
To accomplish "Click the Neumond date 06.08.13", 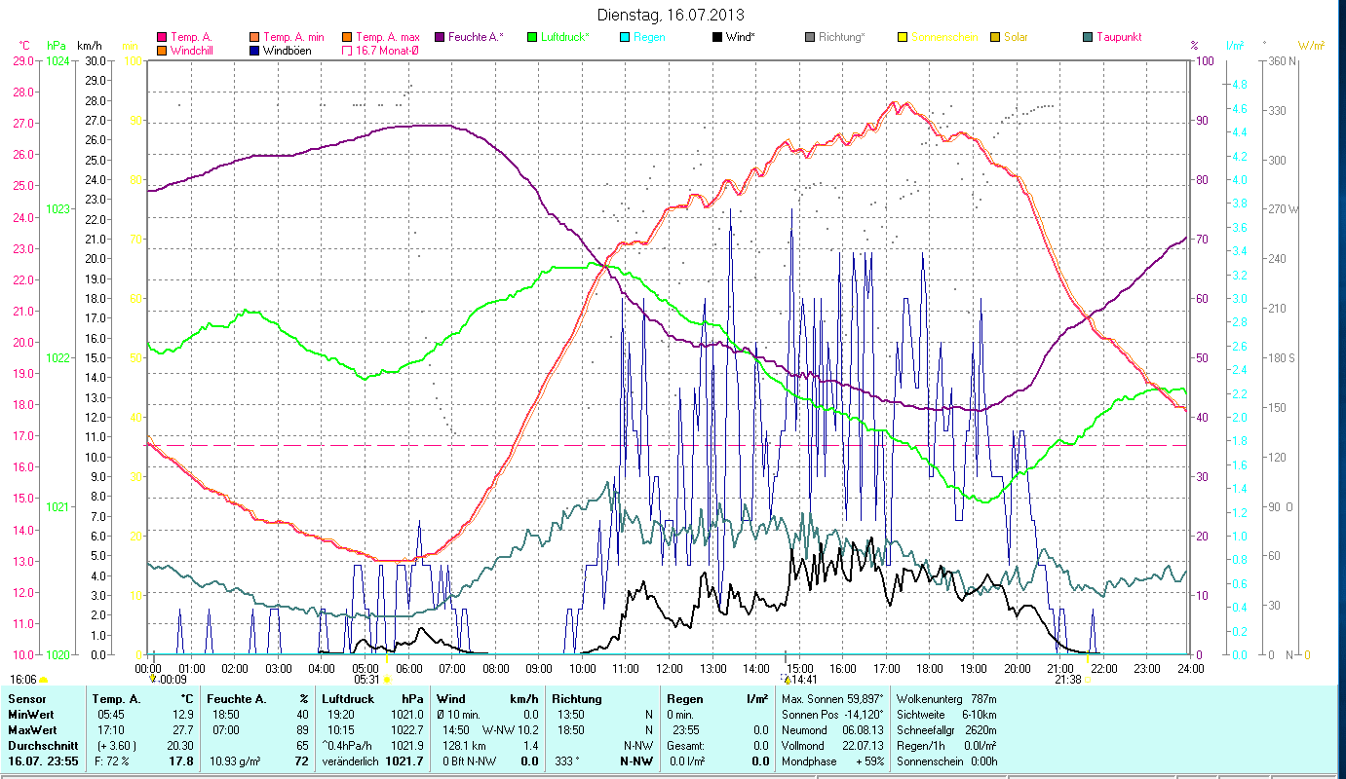I will point(863,730).
